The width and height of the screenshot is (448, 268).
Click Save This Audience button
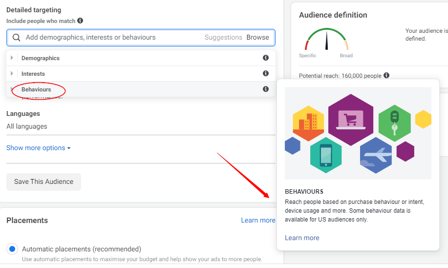pyautogui.click(x=43, y=181)
